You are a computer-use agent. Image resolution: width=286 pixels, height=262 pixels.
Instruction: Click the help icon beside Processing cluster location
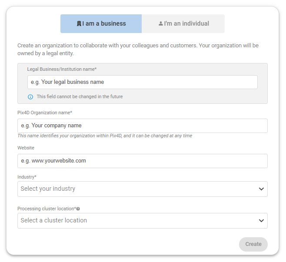78,209
